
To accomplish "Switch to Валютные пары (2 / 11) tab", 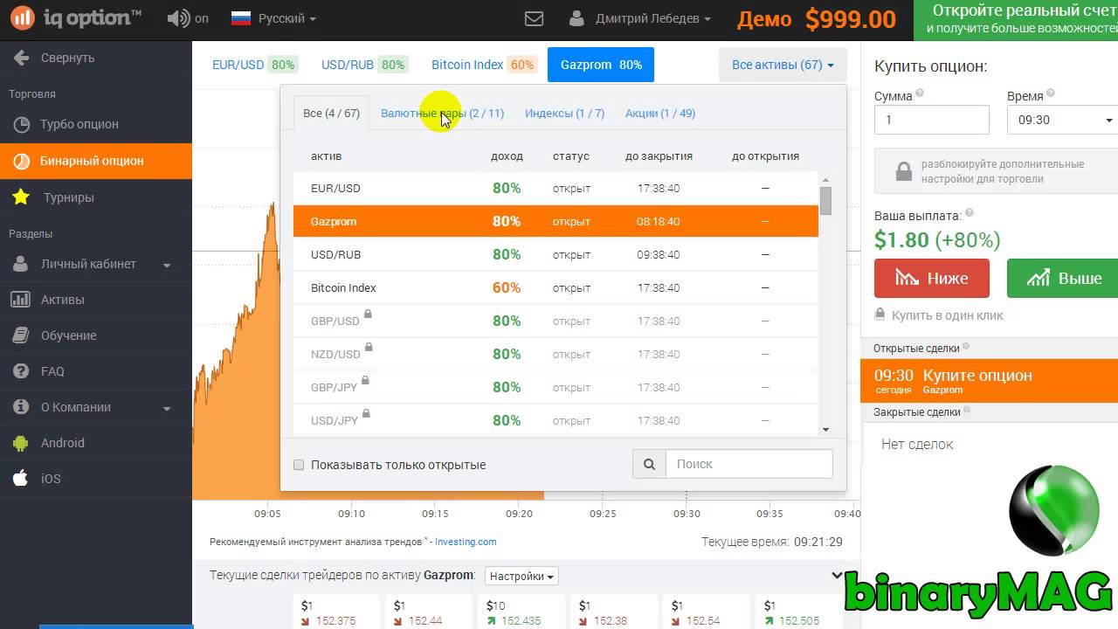I will point(442,114).
